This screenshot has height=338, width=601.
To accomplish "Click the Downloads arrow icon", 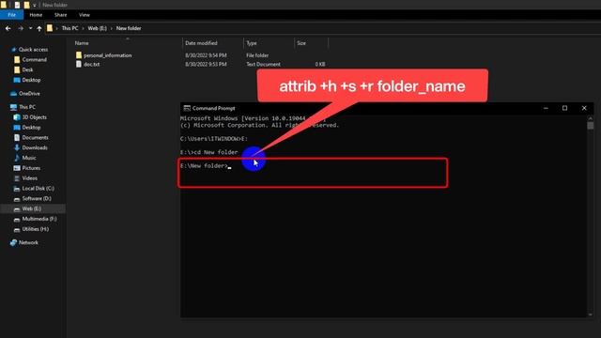I will click(17, 147).
